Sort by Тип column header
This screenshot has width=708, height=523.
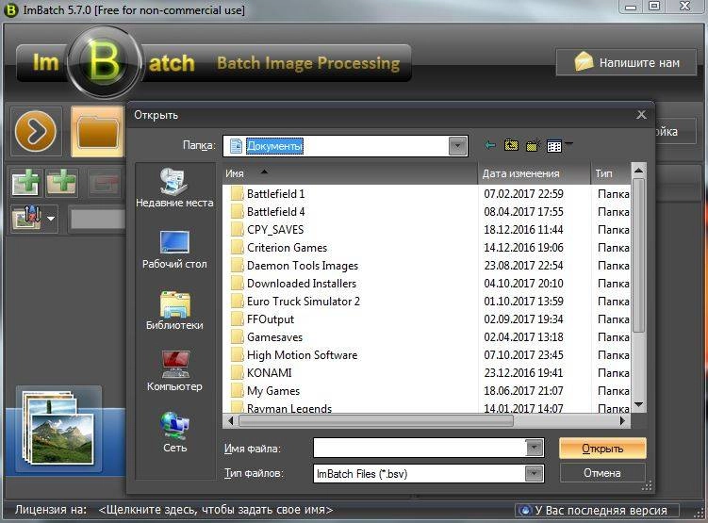(x=611, y=173)
